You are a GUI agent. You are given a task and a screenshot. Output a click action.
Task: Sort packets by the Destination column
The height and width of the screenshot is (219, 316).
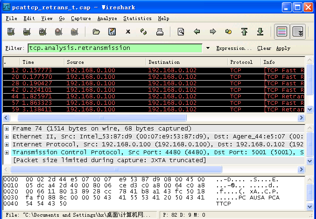pyautogui.click(x=187, y=62)
